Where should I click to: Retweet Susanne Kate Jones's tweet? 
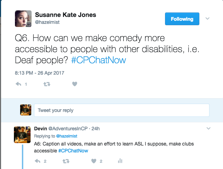(x=47, y=84)
